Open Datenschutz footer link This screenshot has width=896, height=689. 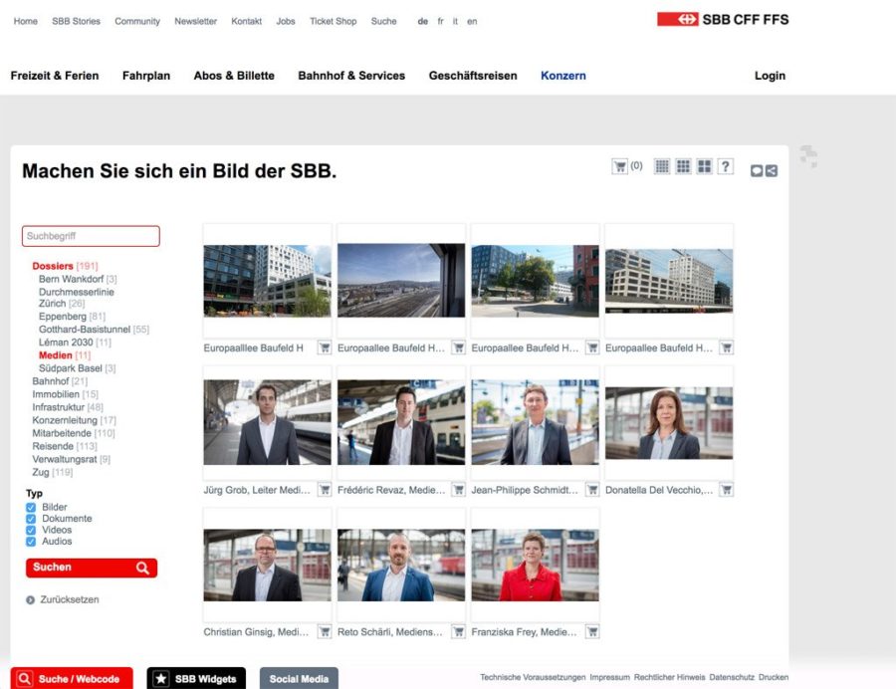click(732, 677)
